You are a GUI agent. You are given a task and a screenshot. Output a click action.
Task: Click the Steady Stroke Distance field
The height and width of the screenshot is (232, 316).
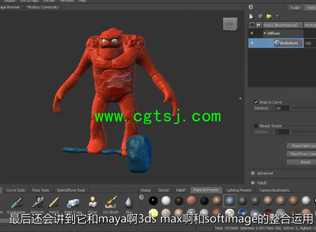[282, 132]
